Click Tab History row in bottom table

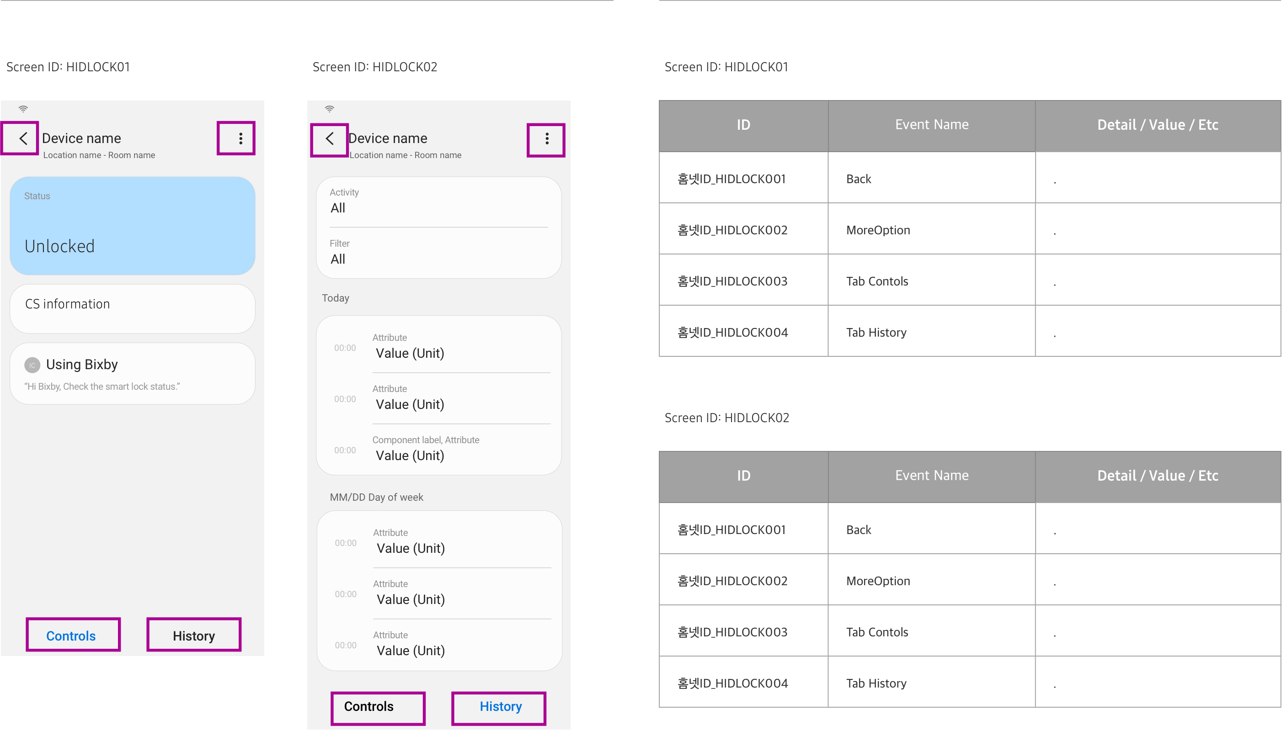point(876,683)
